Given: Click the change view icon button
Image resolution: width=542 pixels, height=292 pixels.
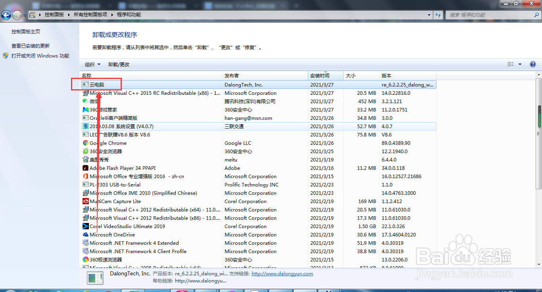Looking at the screenshot, I should (511, 64).
